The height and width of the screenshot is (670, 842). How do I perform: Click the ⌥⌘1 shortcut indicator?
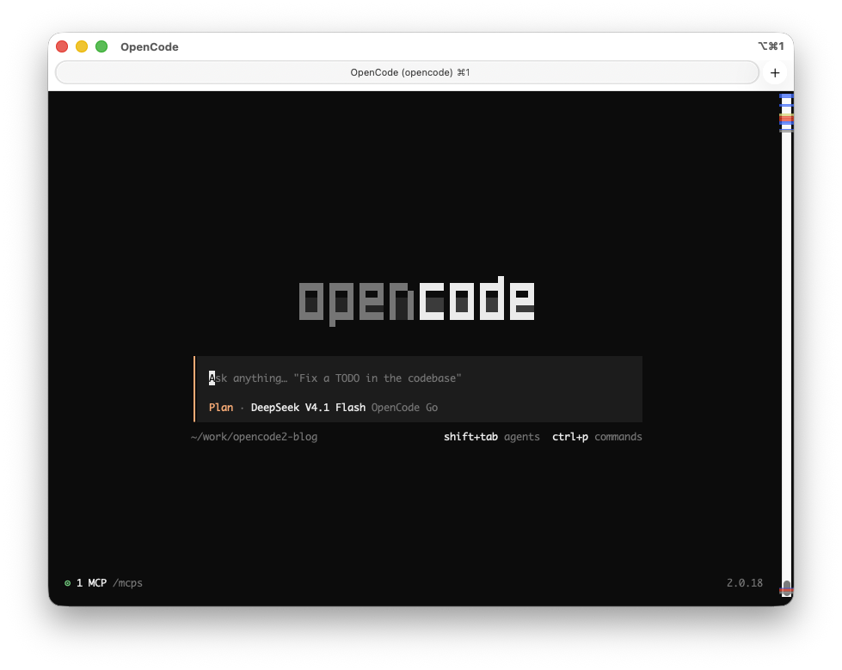[x=771, y=46]
